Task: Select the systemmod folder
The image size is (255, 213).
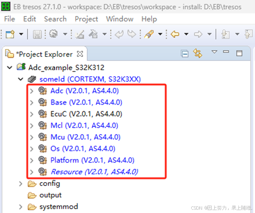Action: 59,207
